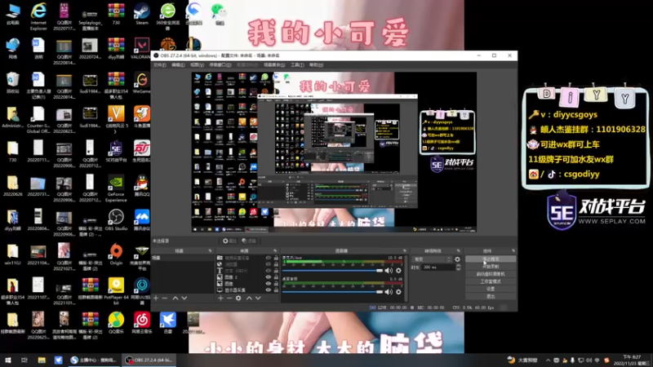Image resolution: width=653 pixels, height=367 pixels.
Task: Pop out the 转场特效 panel dock icon
Action: click(x=458, y=251)
